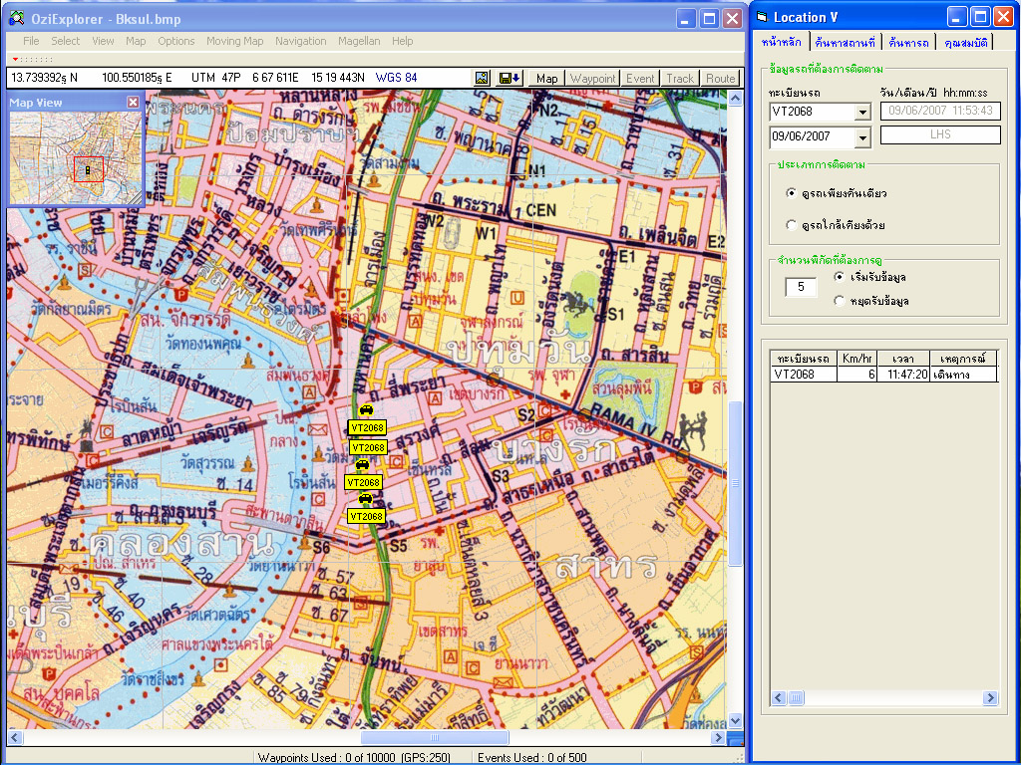The image size is (1021, 765).
Task: Open the 'คุณสมบัติ' tab
Action: pos(966,42)
